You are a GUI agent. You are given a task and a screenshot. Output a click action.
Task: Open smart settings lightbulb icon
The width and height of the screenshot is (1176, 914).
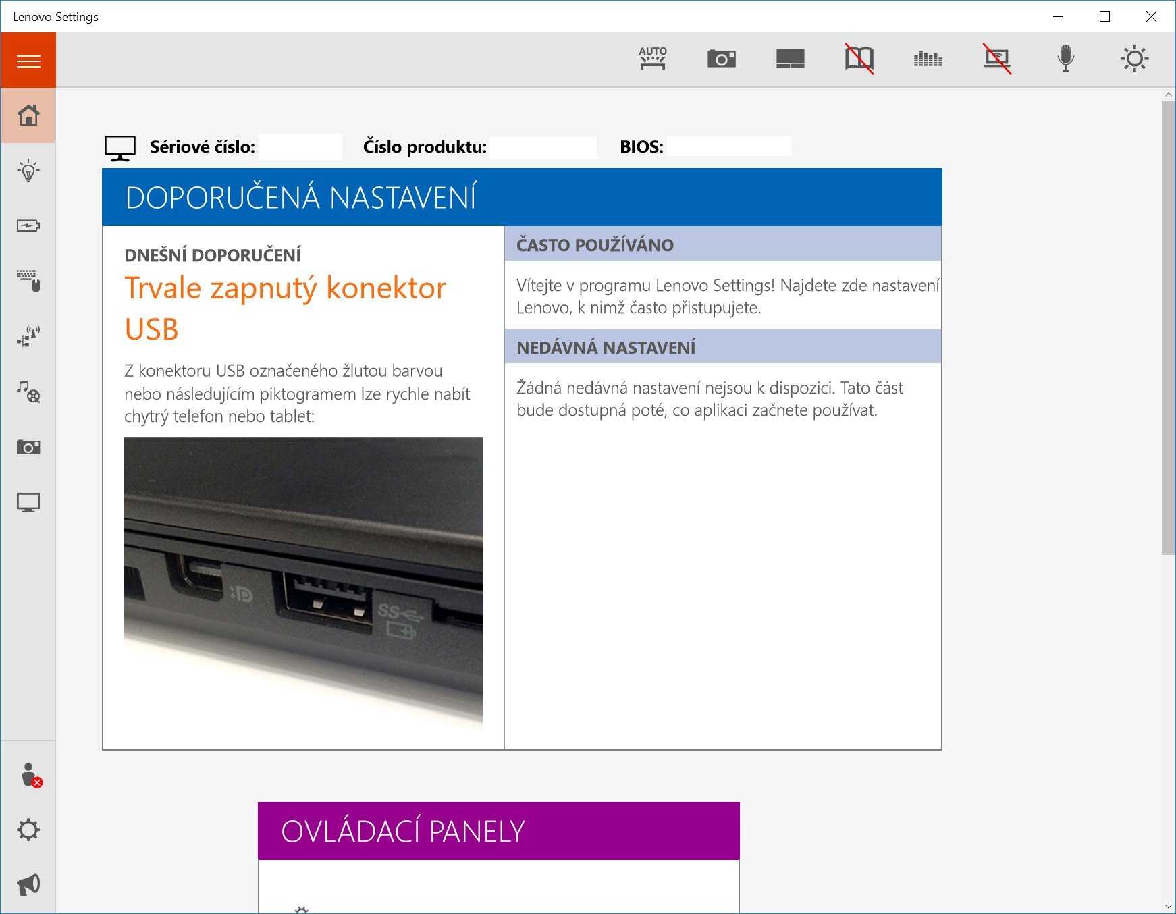tap(28, 171)
